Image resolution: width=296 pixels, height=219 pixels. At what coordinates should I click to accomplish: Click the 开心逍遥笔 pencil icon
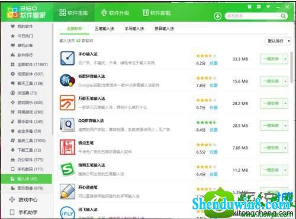(x=67, y=191)
